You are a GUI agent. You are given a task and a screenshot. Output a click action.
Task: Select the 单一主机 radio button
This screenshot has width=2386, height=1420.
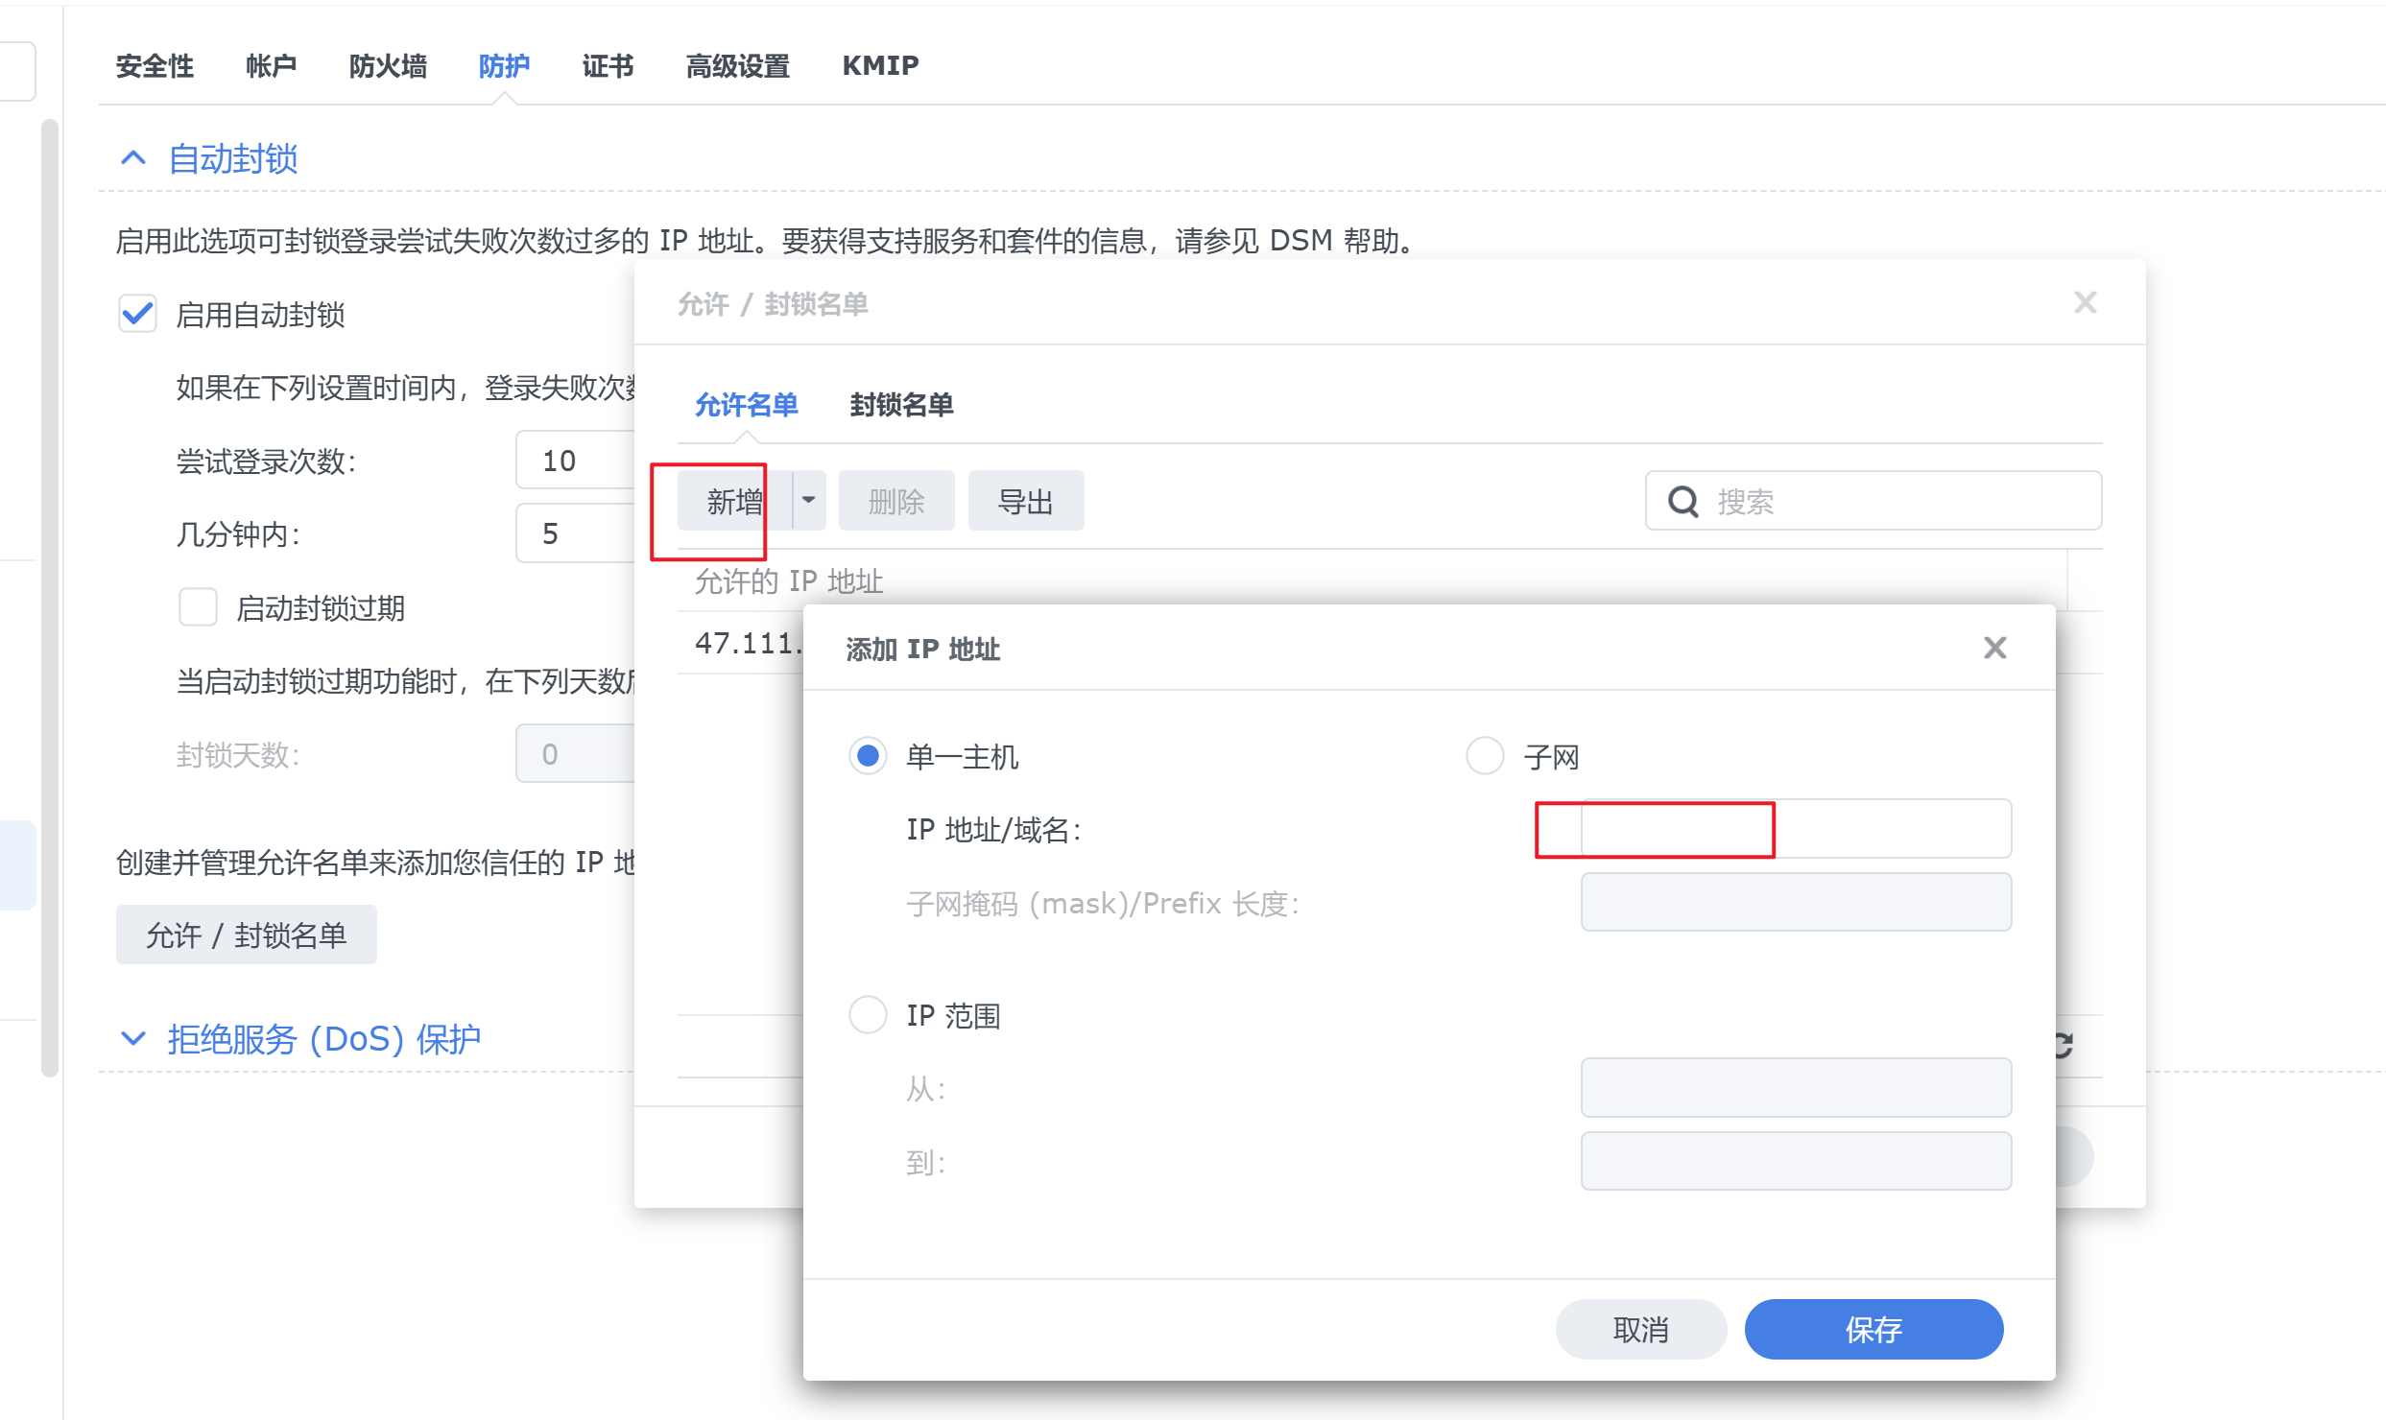pyautogui.click(x=868, y=756)
